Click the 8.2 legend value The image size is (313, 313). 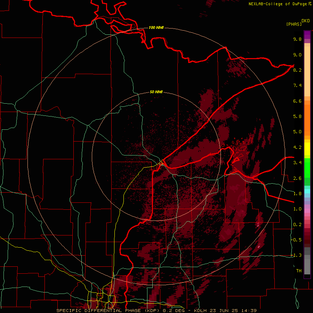[297, 70]
